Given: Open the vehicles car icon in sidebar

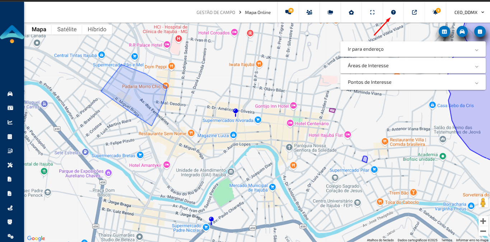Looking at the screenshot, I should (x=10, y=94).
